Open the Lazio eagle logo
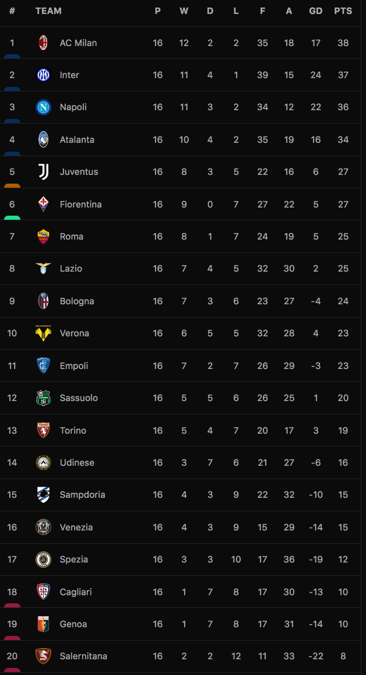Screen dimensions: 366x675 tap(43, 268)
